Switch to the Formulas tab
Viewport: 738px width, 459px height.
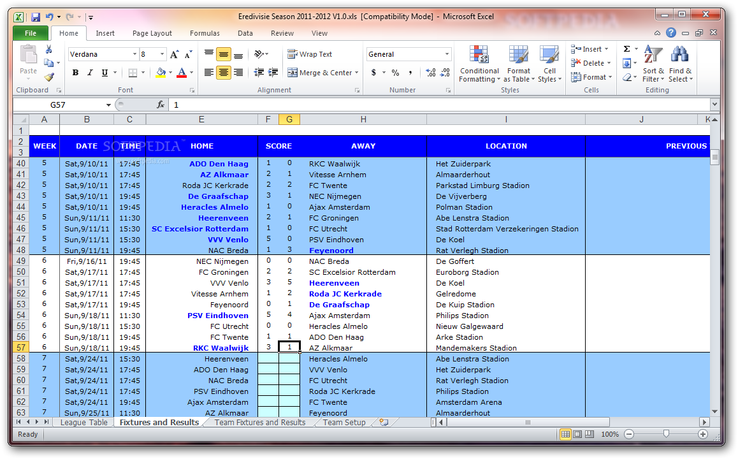[205, 33]
